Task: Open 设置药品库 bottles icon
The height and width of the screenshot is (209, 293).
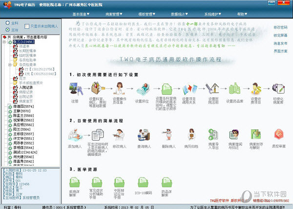Action: pyautogui.click(x=234, y=88)
